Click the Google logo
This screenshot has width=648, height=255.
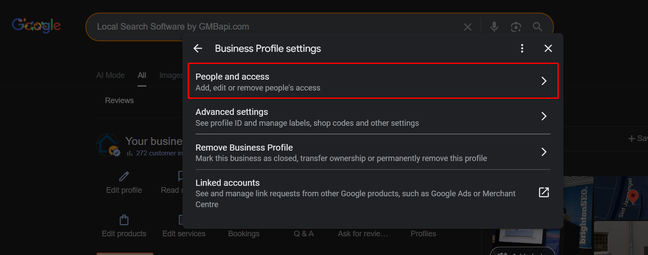click(x=36, y=26)
